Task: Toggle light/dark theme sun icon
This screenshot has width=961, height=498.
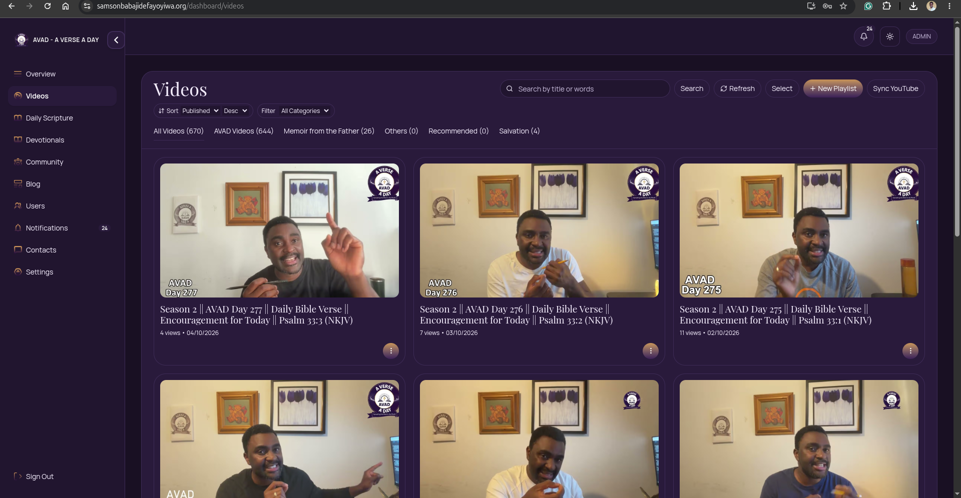Action: (x=890, y=36)
